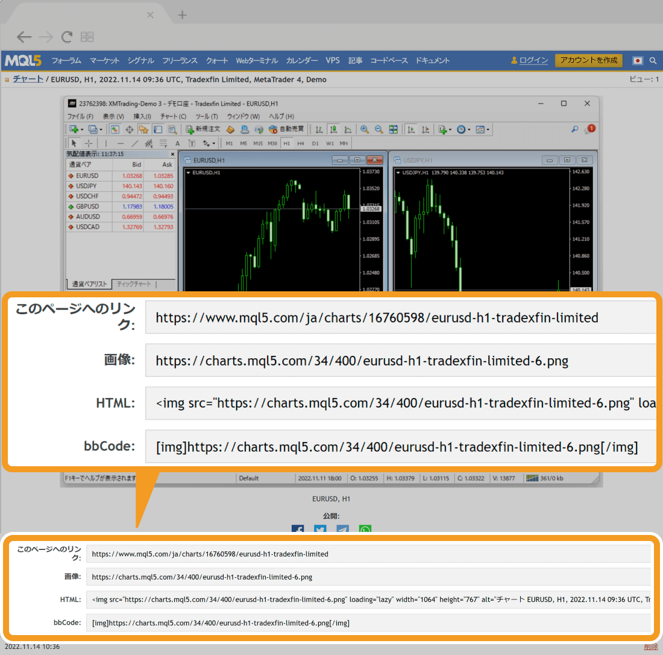Select the MN timeframe button
The height and width of the screenshot is (655, 663).
point(344,144)
